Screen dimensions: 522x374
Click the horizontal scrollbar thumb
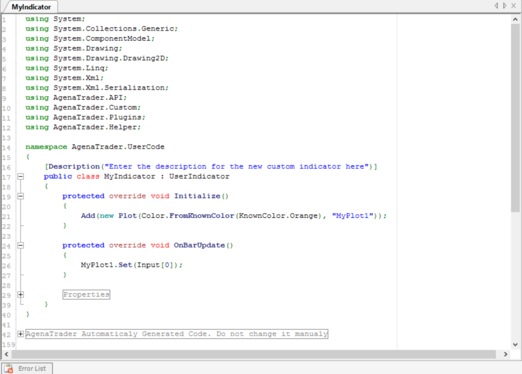pyautogui.click(x=254, y=354)
